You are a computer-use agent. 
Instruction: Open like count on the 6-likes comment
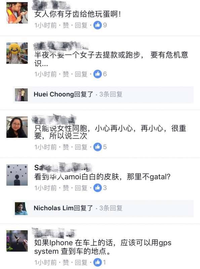click(100, 74)
